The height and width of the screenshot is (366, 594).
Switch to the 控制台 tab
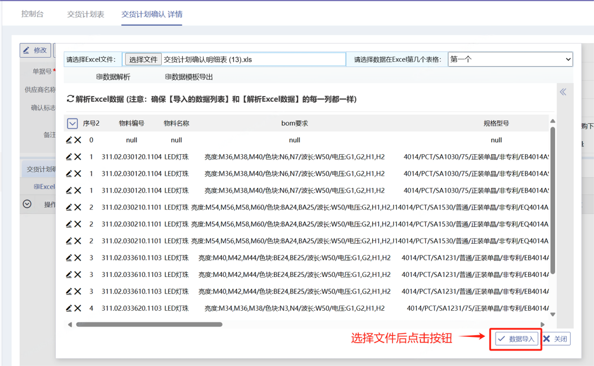(32, 14)
